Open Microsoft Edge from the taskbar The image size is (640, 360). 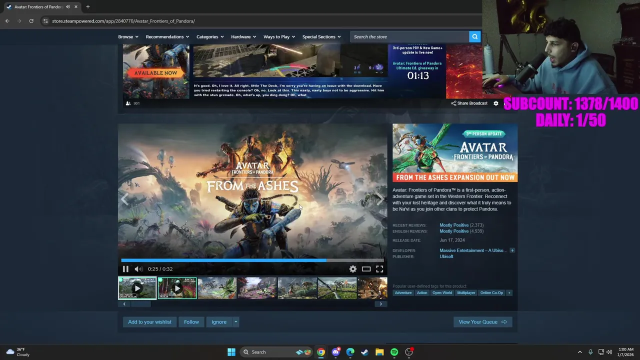pyautogui.click(x=350, y=352)
